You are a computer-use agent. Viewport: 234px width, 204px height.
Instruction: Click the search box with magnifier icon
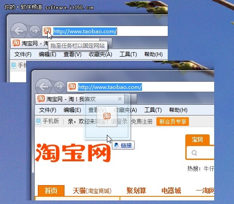pos(200,153)
